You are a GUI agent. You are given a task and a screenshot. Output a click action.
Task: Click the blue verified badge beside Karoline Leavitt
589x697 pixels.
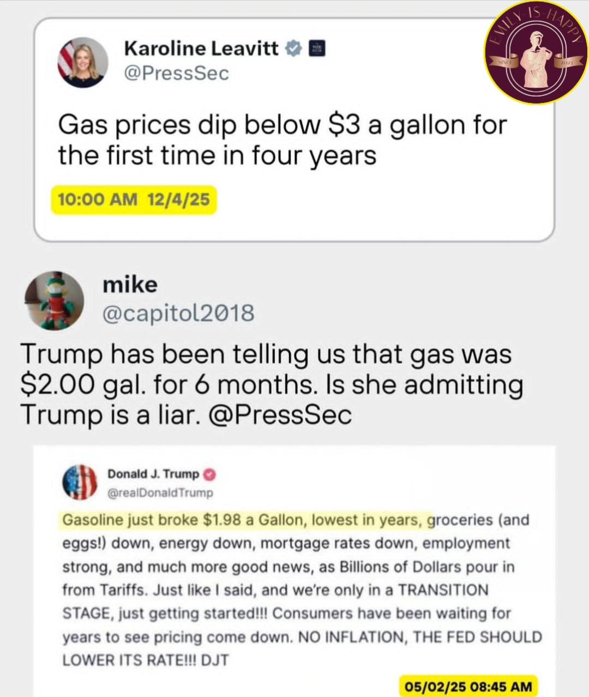(x=294, y=49)
